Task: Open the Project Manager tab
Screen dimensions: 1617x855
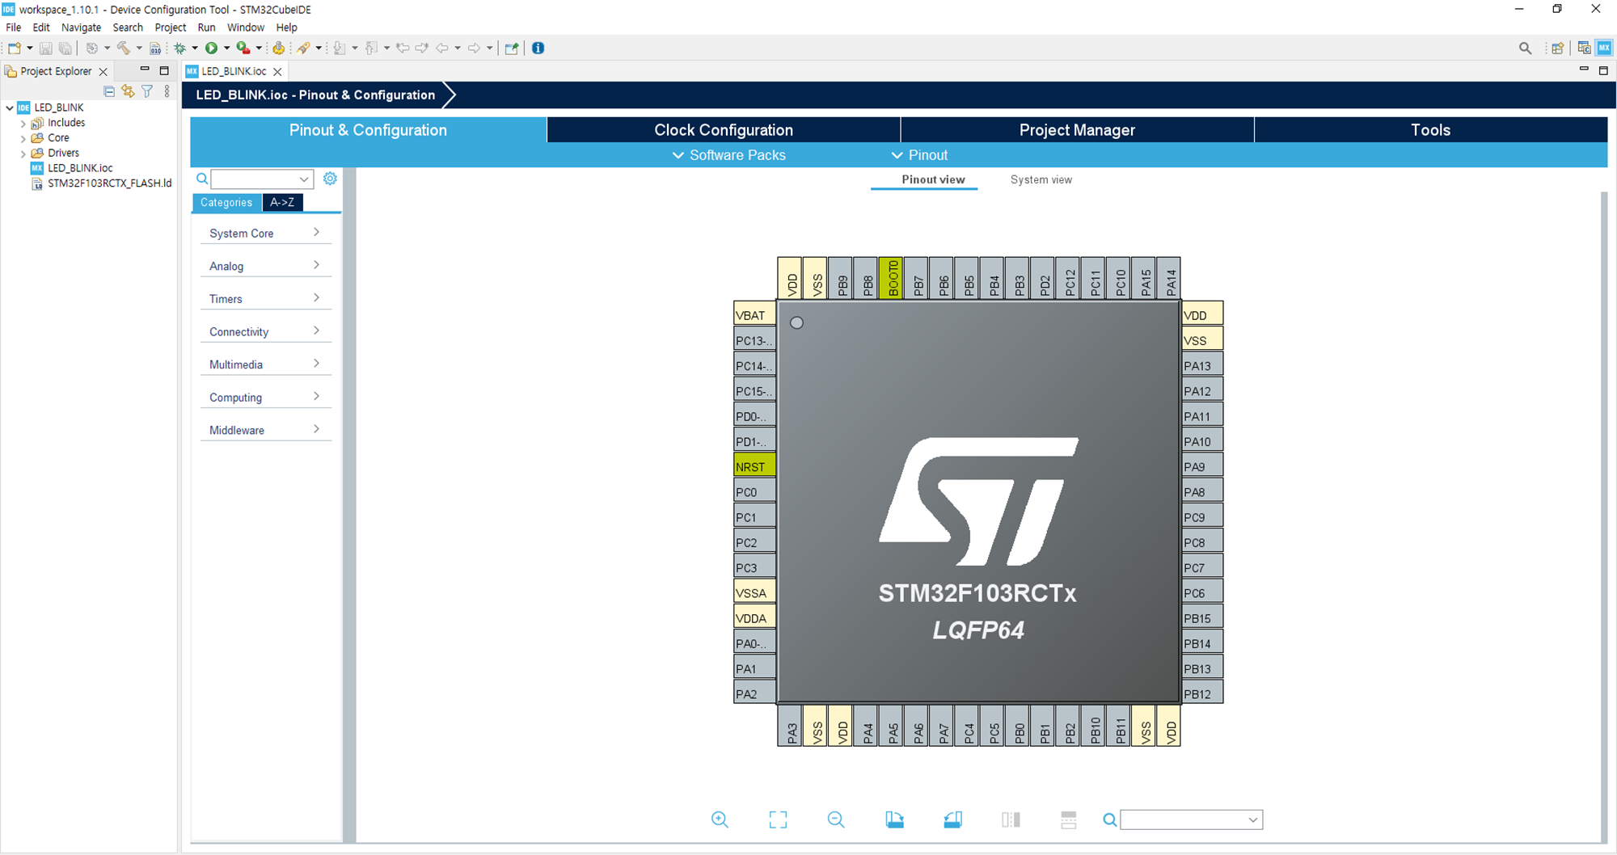Action: tap(1077, 130)
